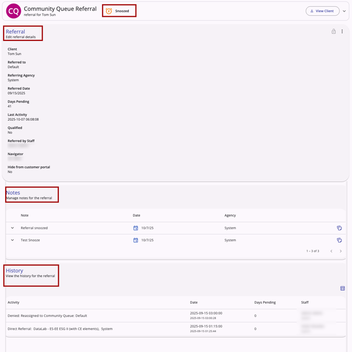
Task: Click the Days Pending history column header
Action: point(265,303)
